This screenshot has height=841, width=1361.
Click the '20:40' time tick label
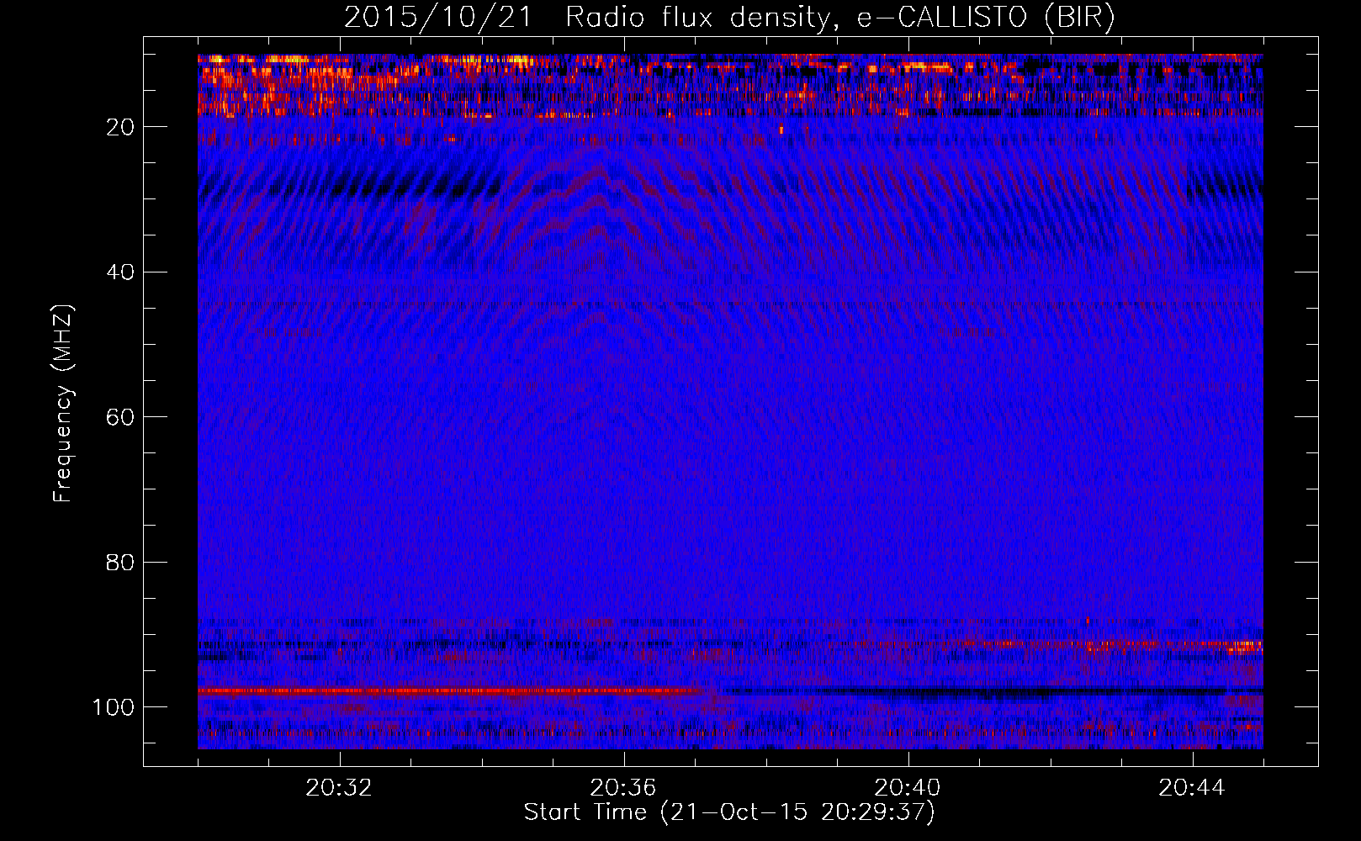tap(908, 788)
